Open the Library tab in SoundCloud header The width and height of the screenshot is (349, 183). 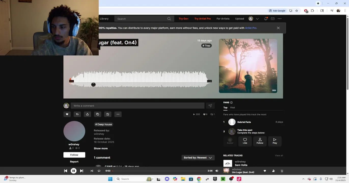104,19
